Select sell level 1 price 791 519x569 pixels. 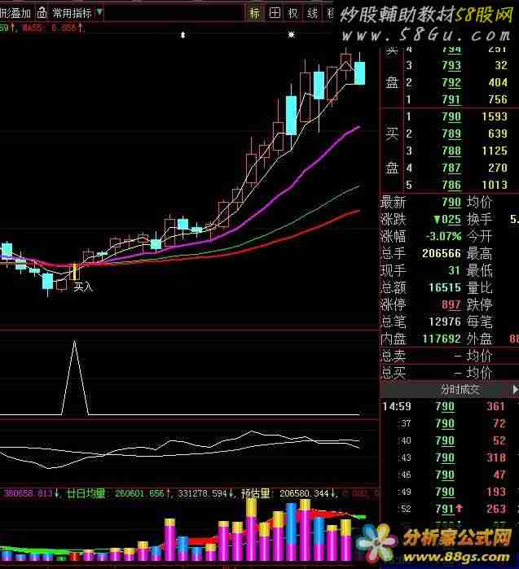click(451, 99)
